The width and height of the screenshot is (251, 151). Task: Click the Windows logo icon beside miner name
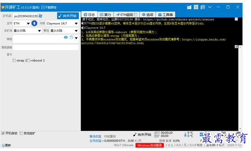[40, 16]
